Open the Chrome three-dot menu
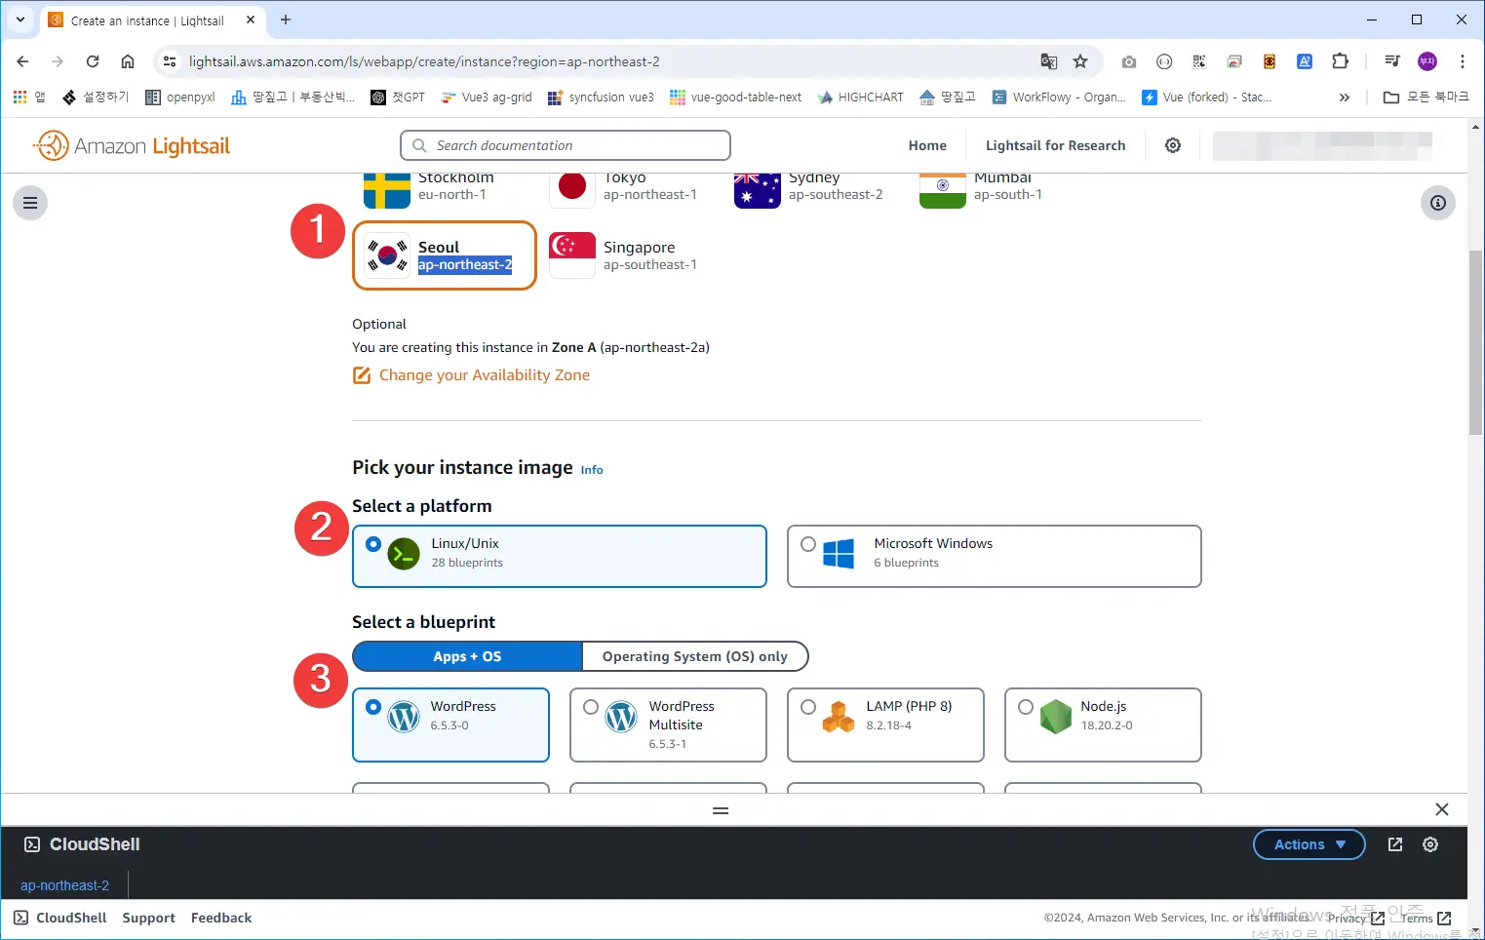1485x940 pixels. (1463, 61)
